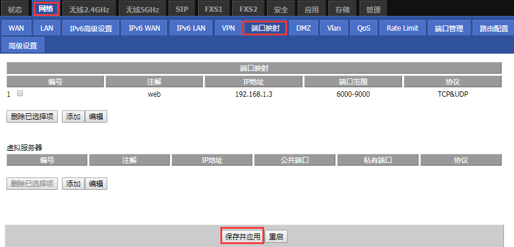
Task: Open the 高级设置 sub-menu
Action: coord(22,45)
